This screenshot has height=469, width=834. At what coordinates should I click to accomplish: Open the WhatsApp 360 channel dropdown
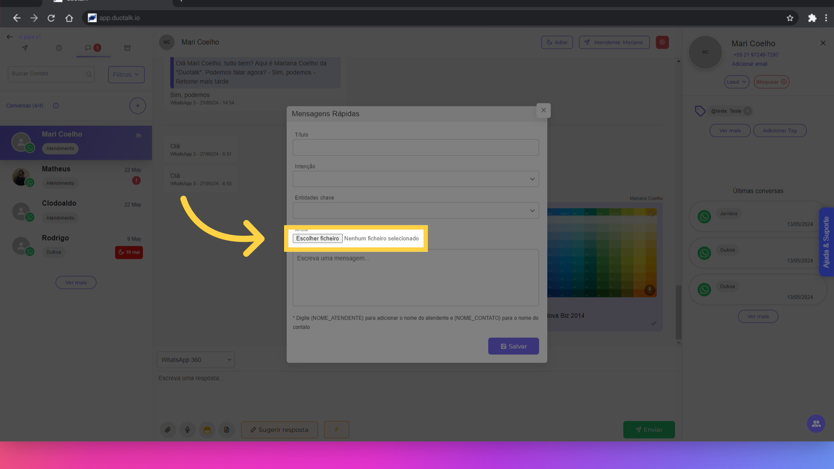(195, 360)
